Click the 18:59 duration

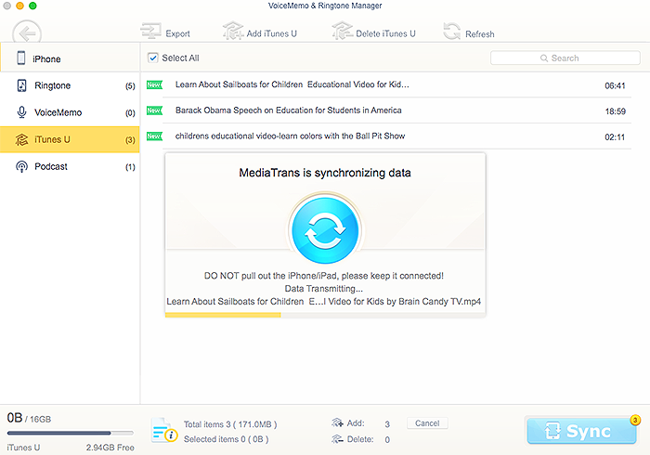point(615,111)
